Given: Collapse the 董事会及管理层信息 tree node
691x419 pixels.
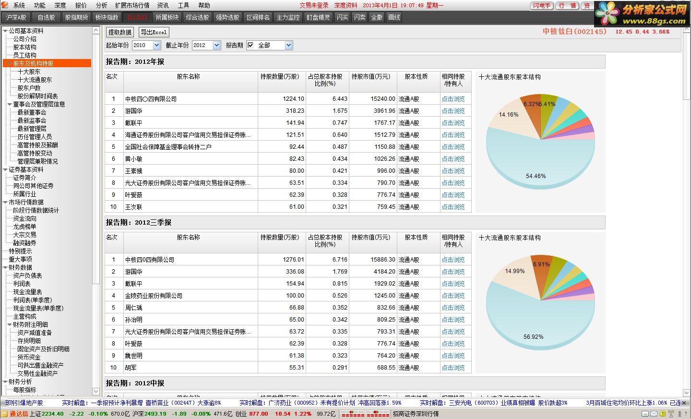Looking at the screenshot, I should pos(10,104).
